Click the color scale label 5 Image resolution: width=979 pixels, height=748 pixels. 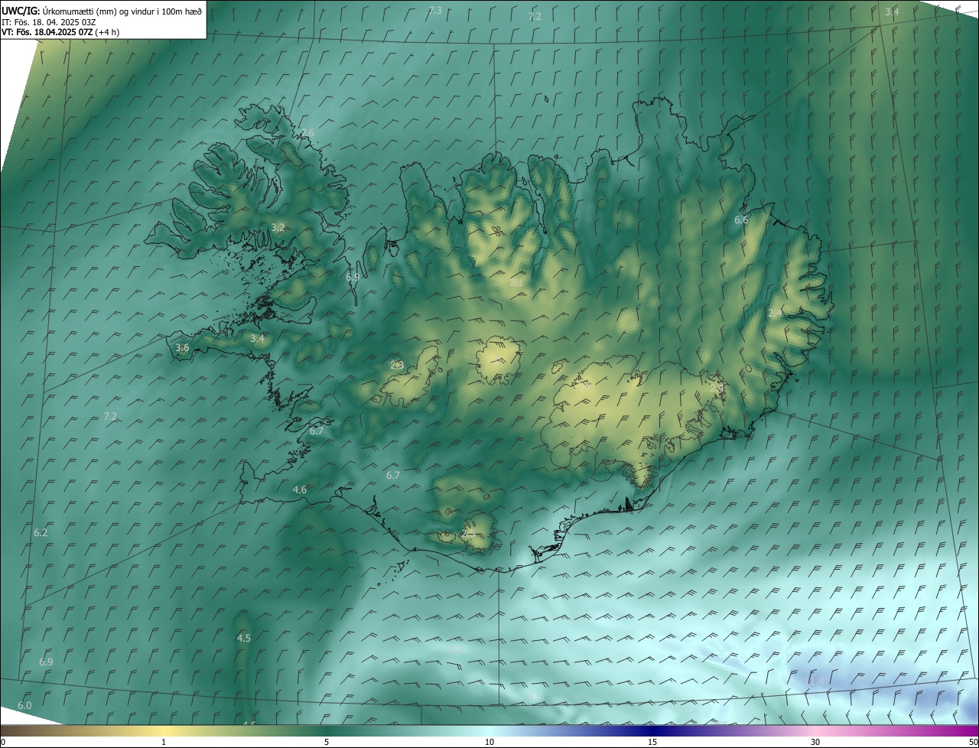[x=327, y=743]
